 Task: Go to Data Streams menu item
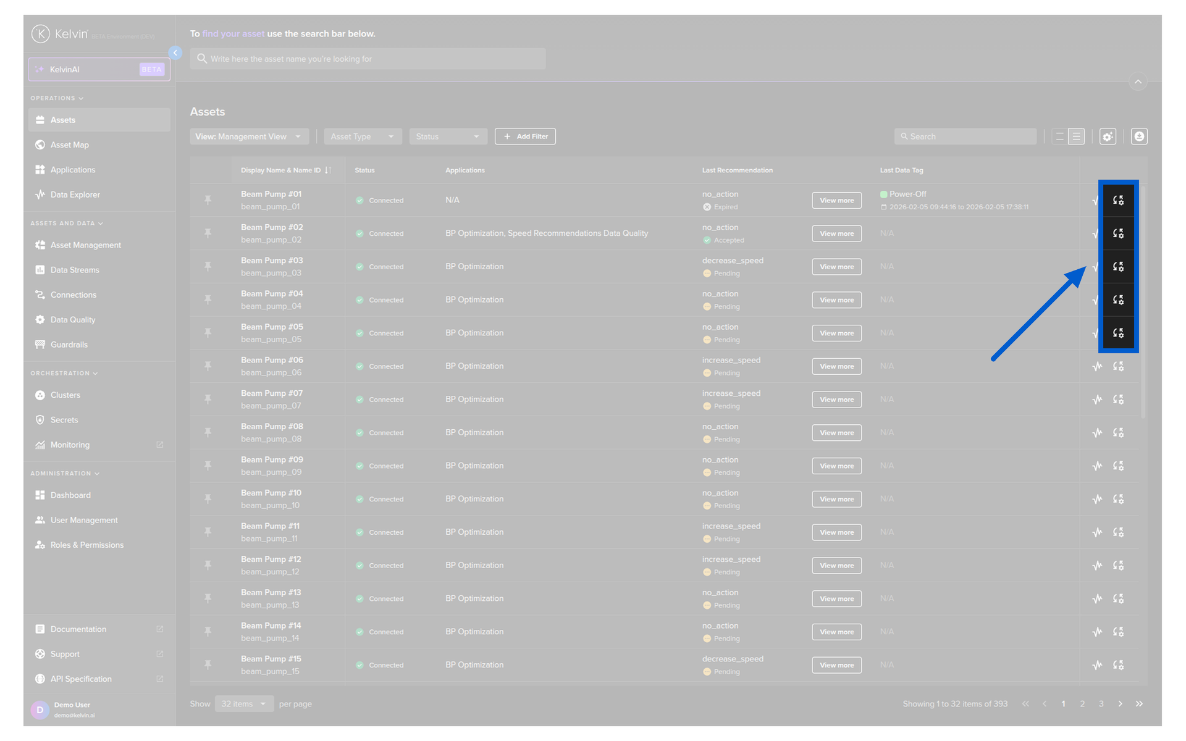click(x=75, y=270)
